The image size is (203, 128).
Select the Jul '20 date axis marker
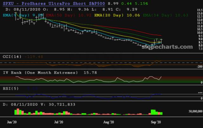(59, 122)
